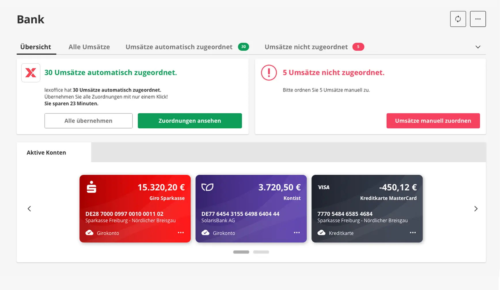The image size is (500, 290).
Task: Click the lexoffice red X logo icon
Action: [x=31, y=73]
